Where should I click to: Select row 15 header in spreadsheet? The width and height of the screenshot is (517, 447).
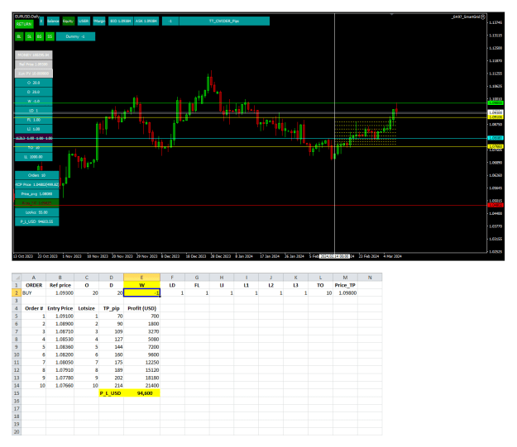[17, 393]
